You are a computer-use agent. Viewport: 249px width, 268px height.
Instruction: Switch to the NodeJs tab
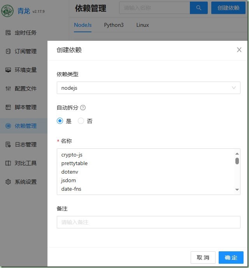(x=83, y=25)
